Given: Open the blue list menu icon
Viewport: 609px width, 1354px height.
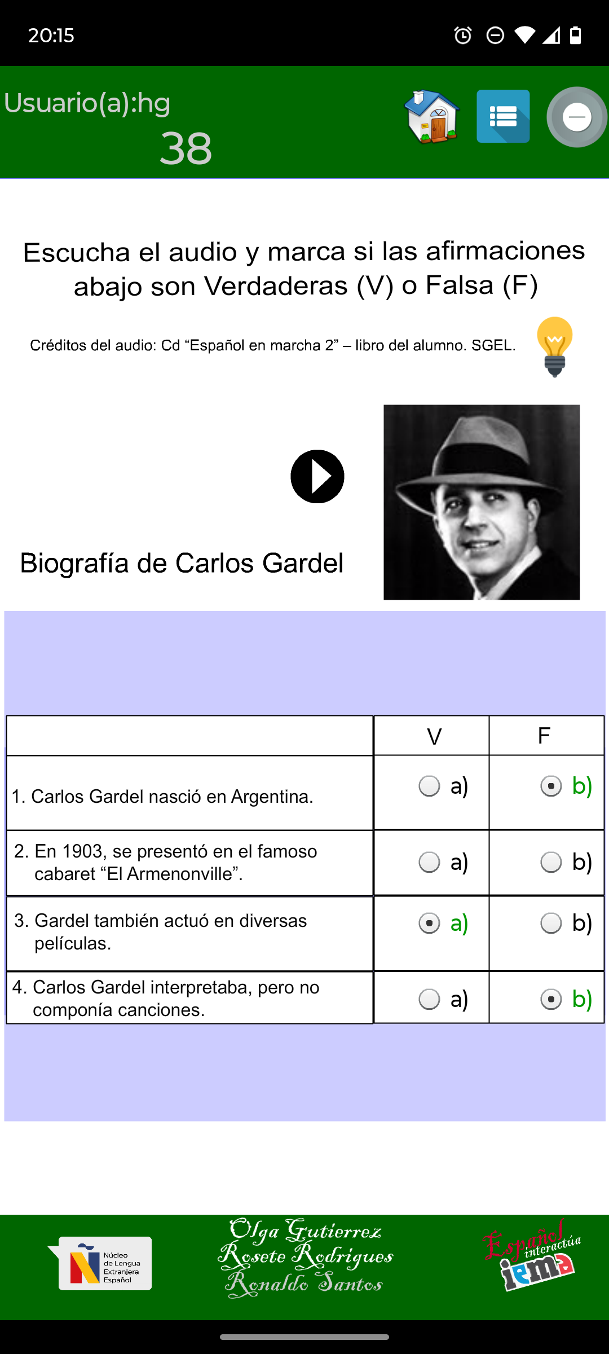Looking at the screenshot, I should click(503, 116).
